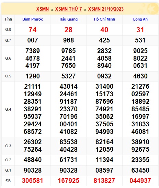Select G.3 number 26302
The width and height of the screenshot is (159, 188).
pyautogui.click(x=33, y=142)
